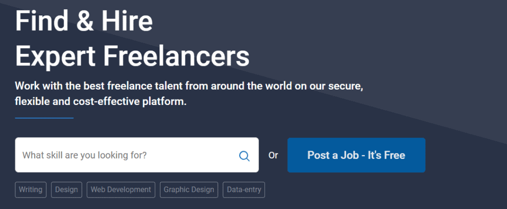Pick the Web Development tag
The image size is (507, 209).
click(x=121, y=190)
